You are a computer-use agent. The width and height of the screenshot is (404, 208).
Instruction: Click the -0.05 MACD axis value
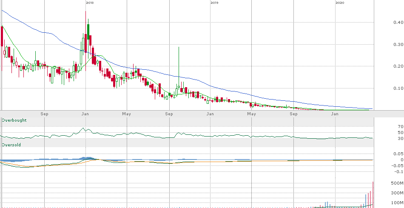tap(397, 165)
